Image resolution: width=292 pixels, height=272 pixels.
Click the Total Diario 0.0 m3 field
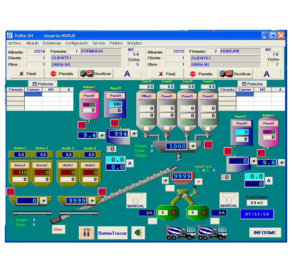point(257,203)
